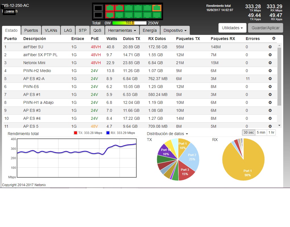Screen dimensions: 290x227
Task: Open port settings gear for PWN-E6
Action: point(270,87)
